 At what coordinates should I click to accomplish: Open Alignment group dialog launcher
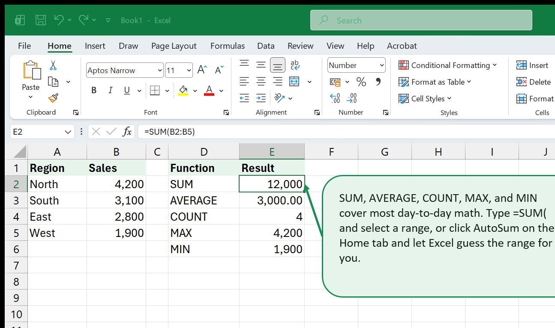317,112
